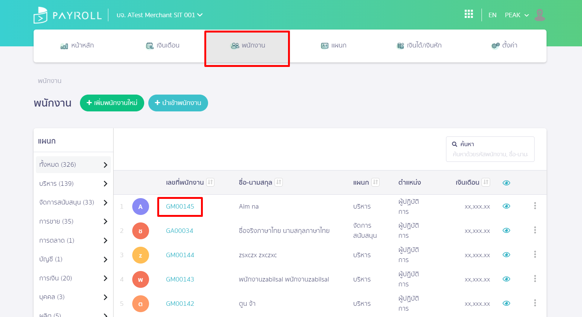Open employee GM00145 link

point(180,206)
